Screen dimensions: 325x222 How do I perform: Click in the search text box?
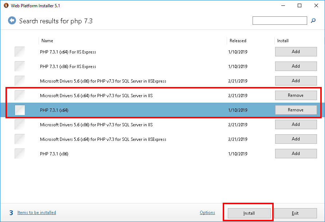coord(280,20)
